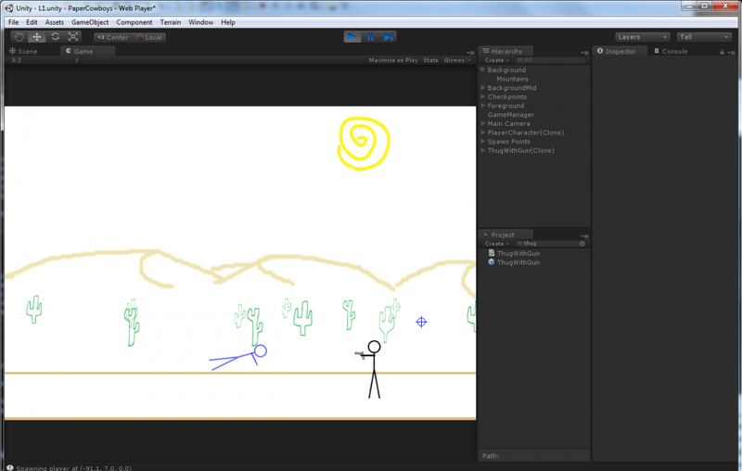This screenshot has height=471, width=742.
Task: Open the File menu
Action: click(13, 22)
